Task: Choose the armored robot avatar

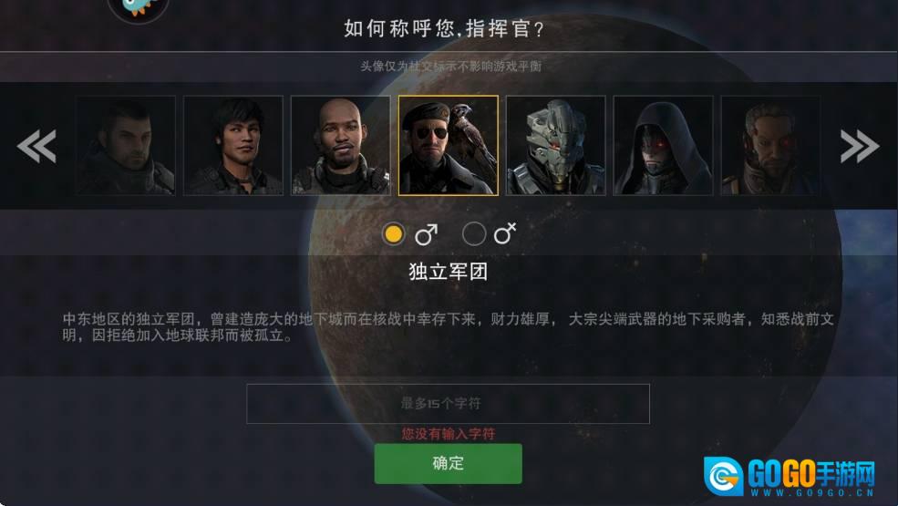Action: (x=555, y=146)
